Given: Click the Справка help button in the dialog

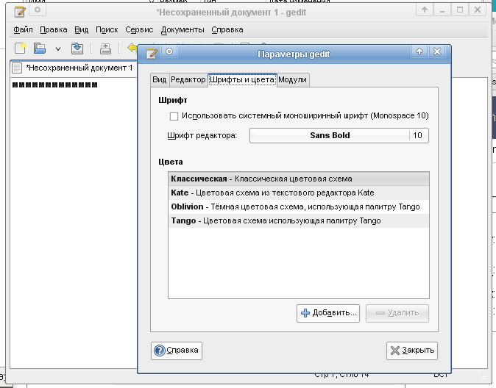Looking at the screenshot, I should click(177, 351).
